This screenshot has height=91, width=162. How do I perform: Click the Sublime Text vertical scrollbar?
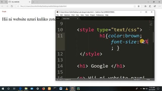point(153,37)
